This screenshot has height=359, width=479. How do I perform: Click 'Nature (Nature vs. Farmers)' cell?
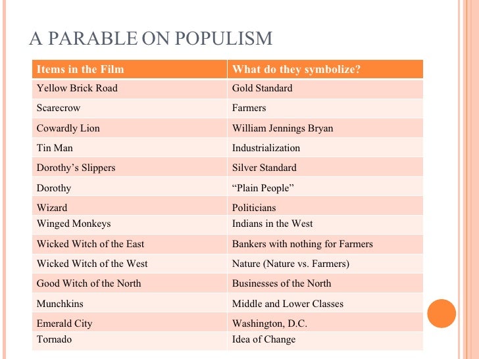pos(325,264)
